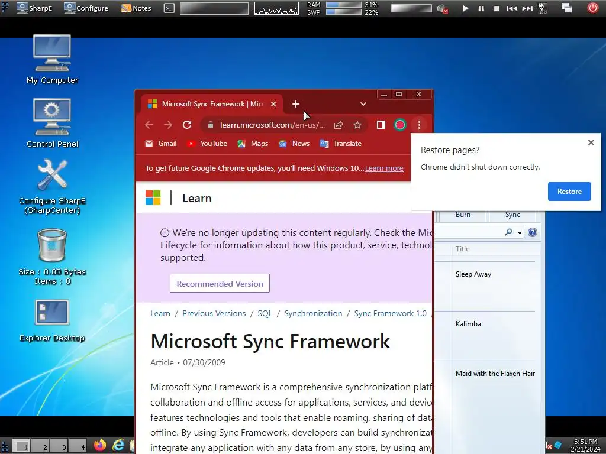The height and width of the screenshot is (454, 606).
Task: Open Maps bookmark
Action: [253, 144]
